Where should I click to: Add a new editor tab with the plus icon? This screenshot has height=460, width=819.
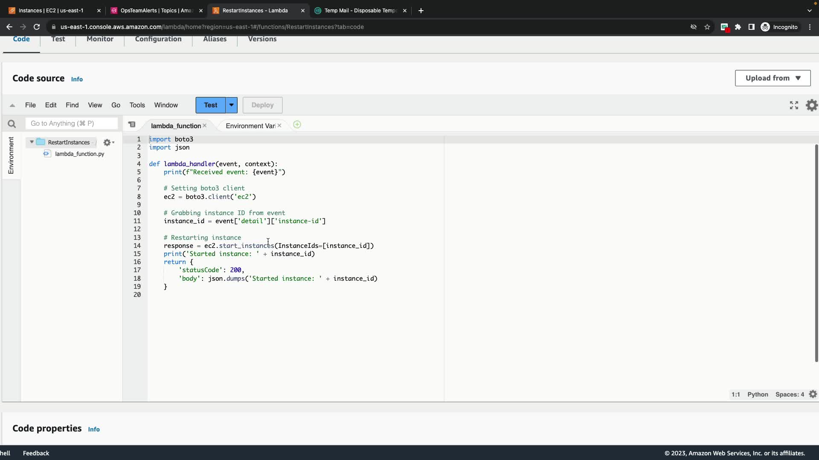click(297, 125)
